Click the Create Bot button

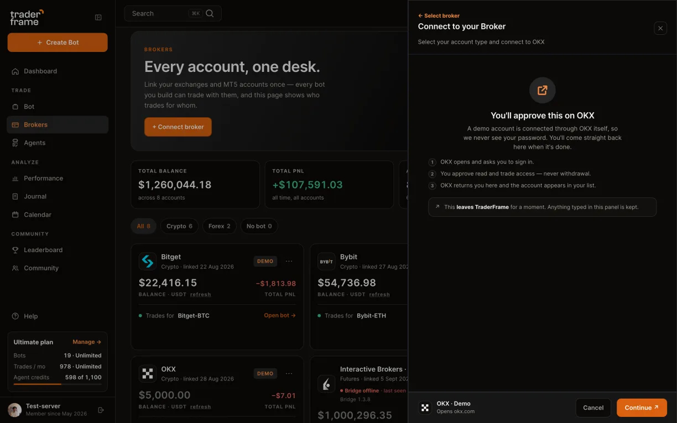[x=58, y=43]
